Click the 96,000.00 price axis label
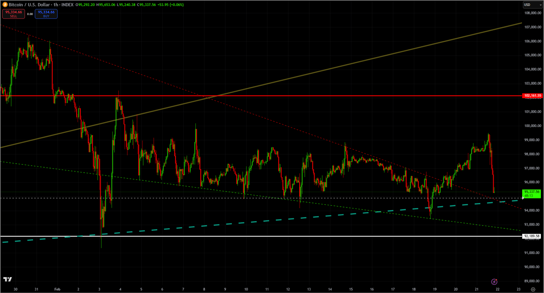 click(533, 182)
